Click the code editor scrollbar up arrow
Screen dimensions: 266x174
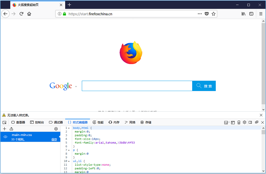tap(263, 128)
